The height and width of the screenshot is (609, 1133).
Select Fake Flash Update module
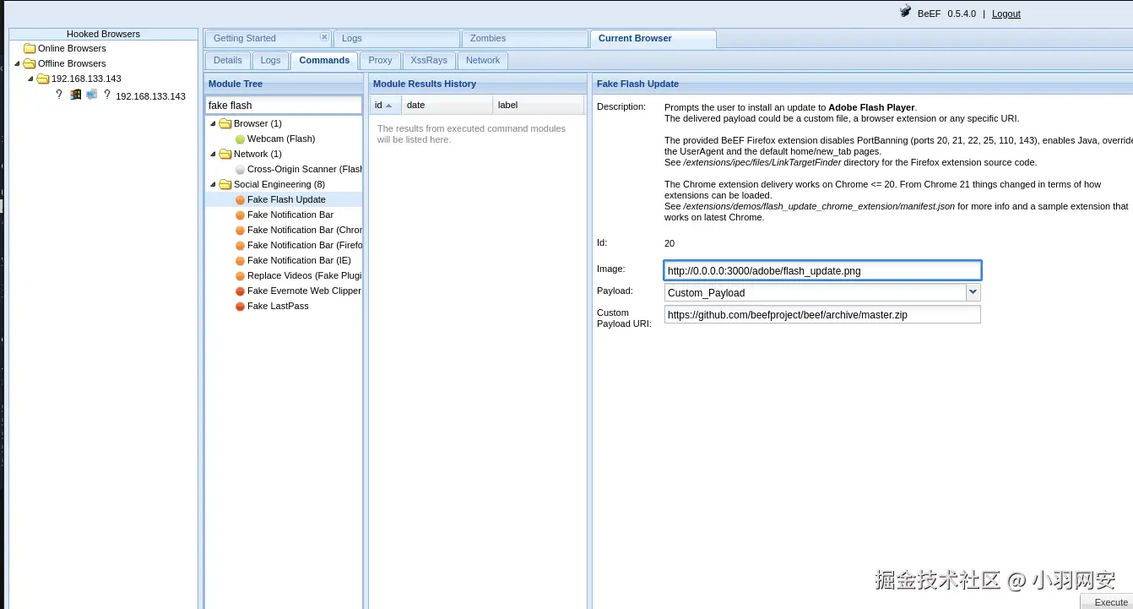click(x=286, y=199)
